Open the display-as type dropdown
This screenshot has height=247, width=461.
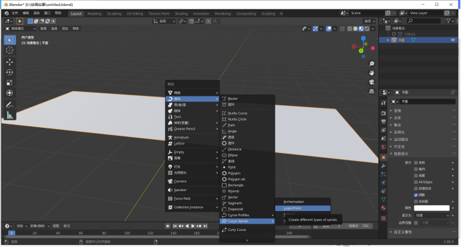tap(432, 216)
